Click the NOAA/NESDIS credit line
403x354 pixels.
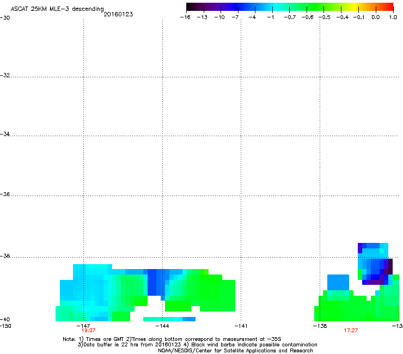[x=235, y=351]
